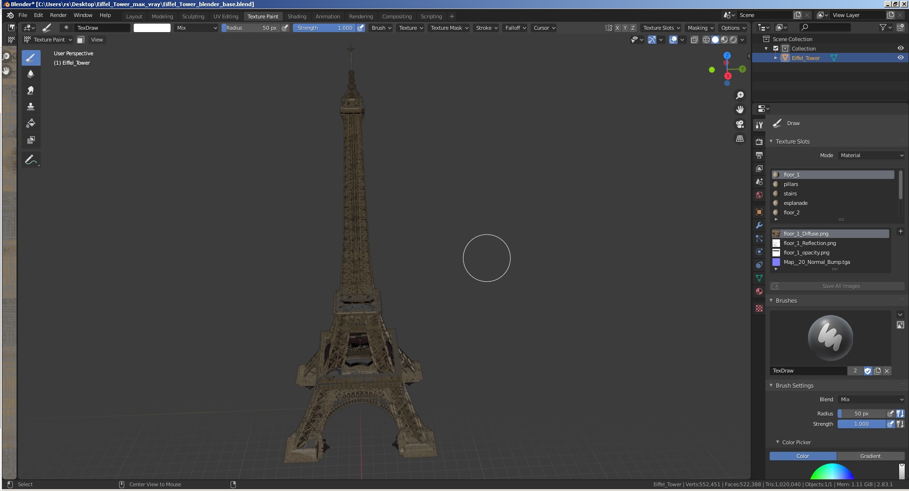The width and height of the screenshot is (909, 491).
Task: Uncheck the Collection exclude checkbox
Action: 775,48
